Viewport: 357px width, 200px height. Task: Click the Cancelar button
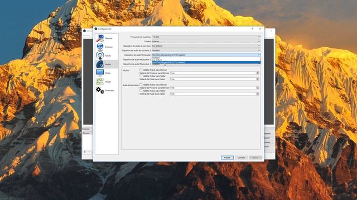click(x=242, y=157)
